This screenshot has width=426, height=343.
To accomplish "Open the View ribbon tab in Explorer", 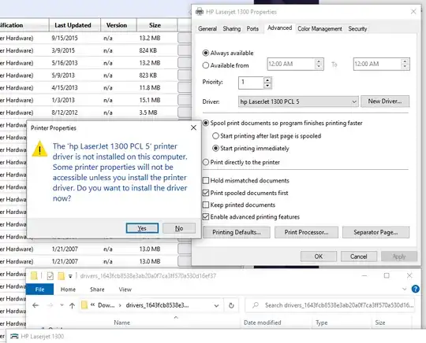I will 125,290.
